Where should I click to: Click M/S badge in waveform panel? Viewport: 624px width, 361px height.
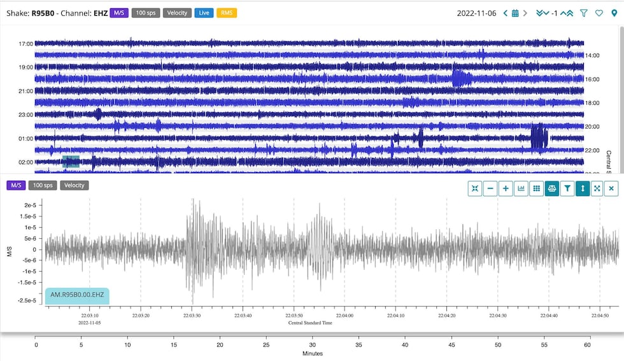tap(16, 185)
